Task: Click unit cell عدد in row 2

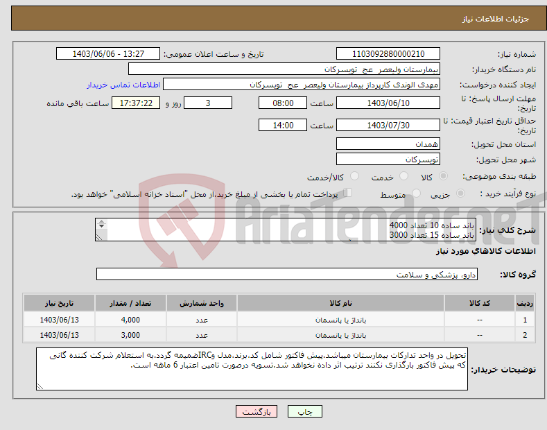Action: (202, 335)
